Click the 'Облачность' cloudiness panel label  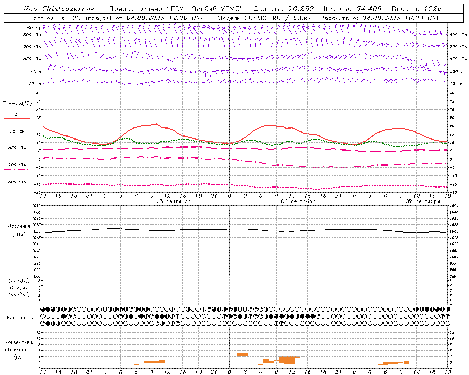19,318
